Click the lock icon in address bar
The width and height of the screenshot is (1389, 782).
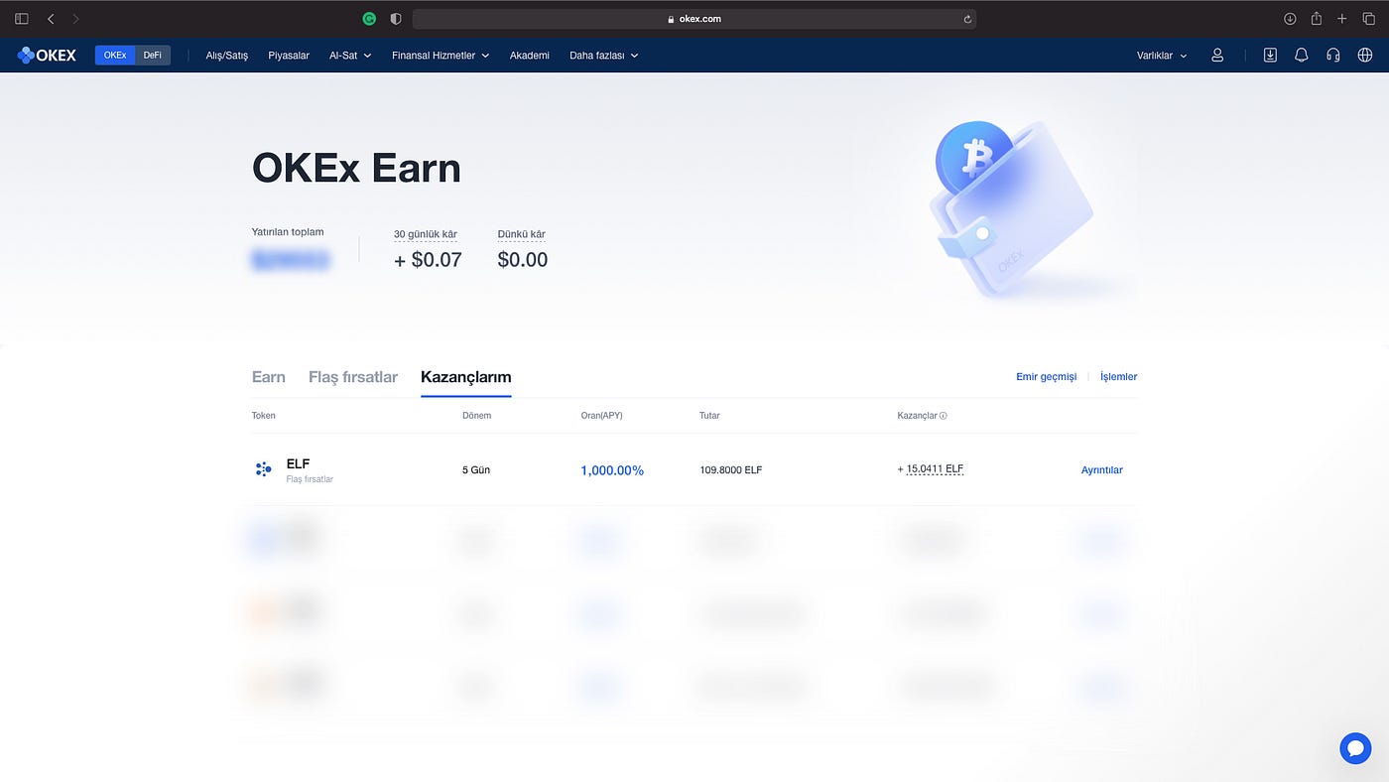pyautogui.click(x=672, y=19)
